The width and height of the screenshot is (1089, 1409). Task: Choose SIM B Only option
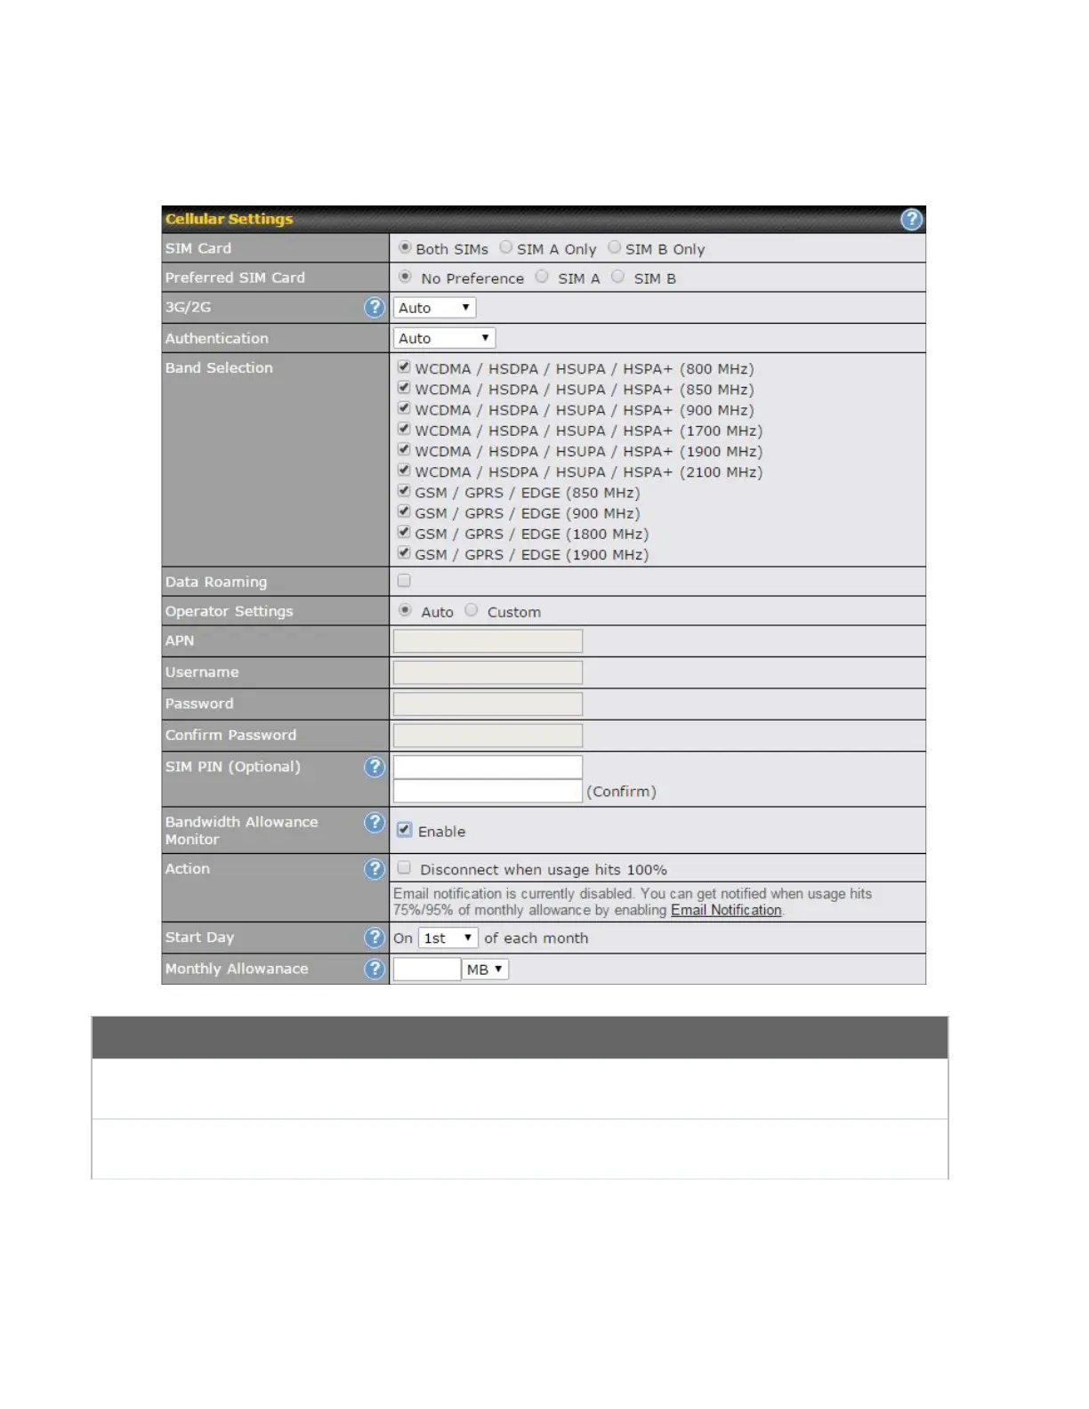614,247
